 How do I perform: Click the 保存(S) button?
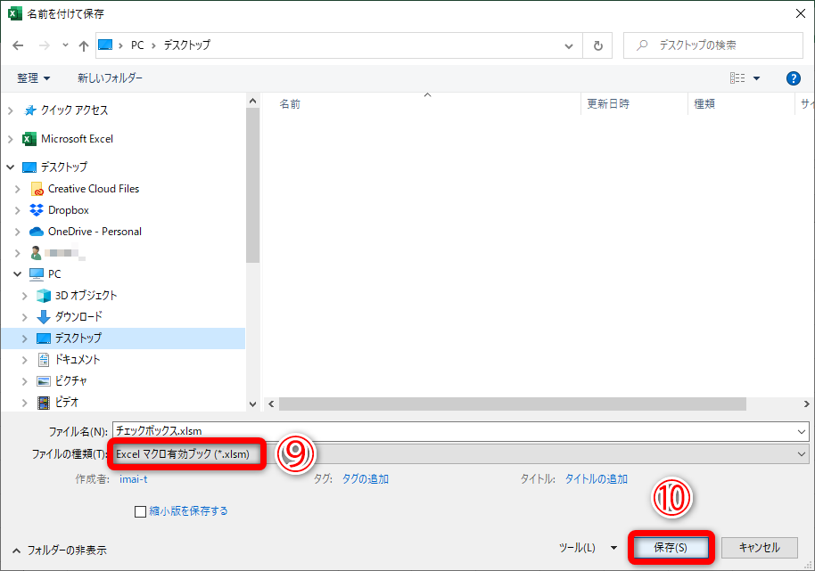(x=671, y=548)
